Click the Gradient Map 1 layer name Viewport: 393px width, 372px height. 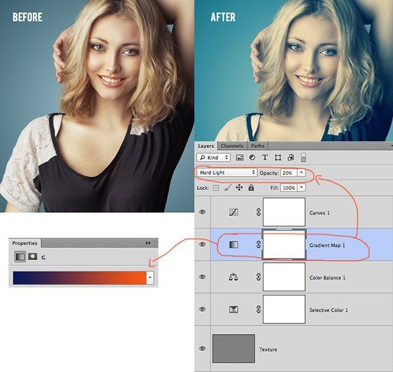pos(327,245)
